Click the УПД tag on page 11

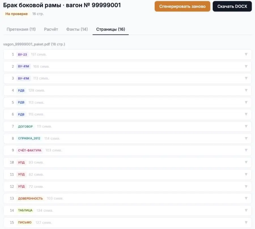(x=21, y=174)
